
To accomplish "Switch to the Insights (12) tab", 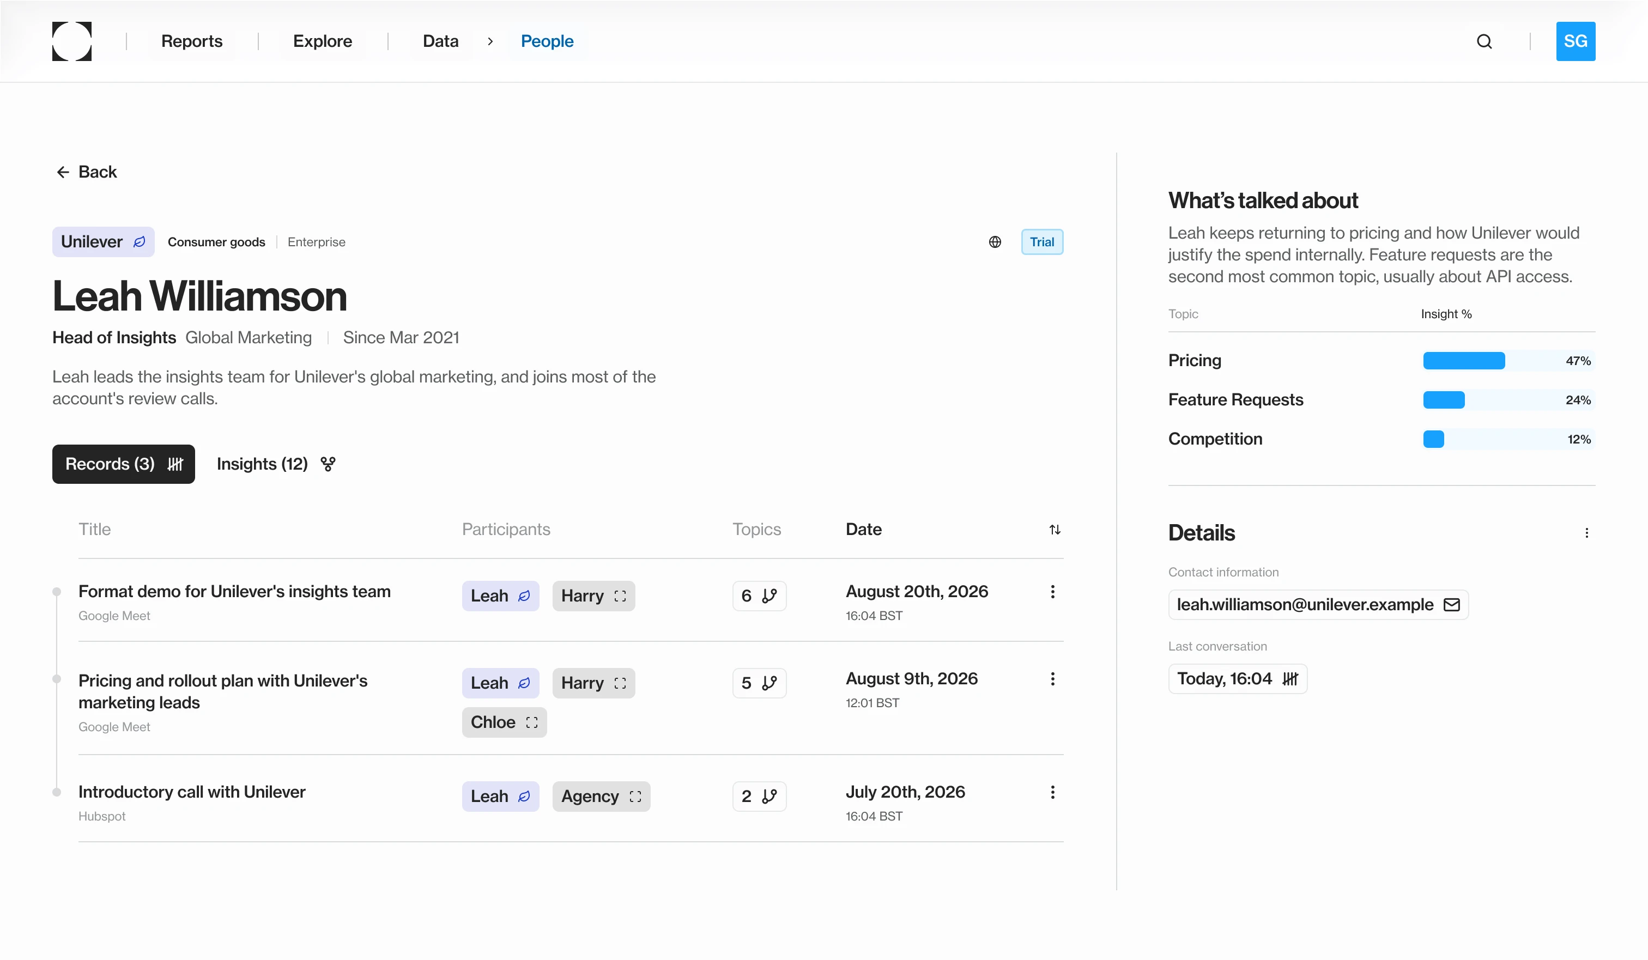I will coord(276,464).
